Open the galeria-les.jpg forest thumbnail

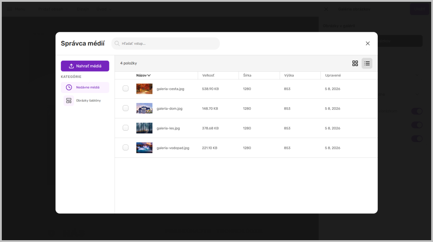pyautogui.click(x=144, y=128)
